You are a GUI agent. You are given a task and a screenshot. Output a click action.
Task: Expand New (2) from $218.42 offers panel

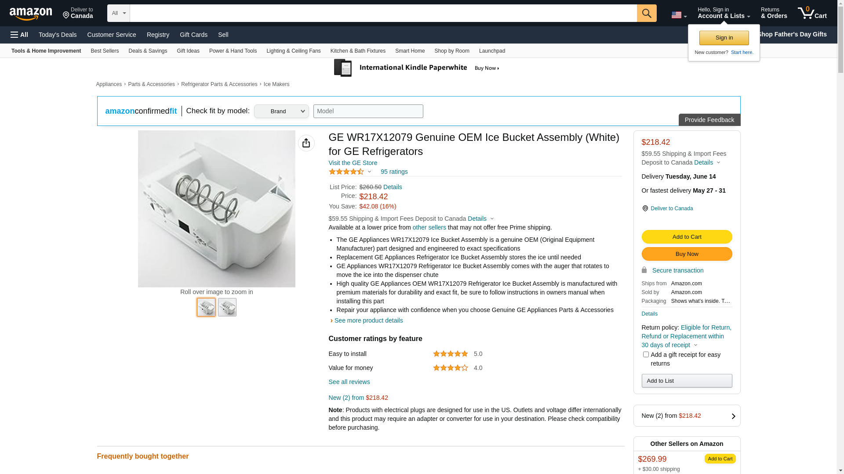click(x=687, y=416)
